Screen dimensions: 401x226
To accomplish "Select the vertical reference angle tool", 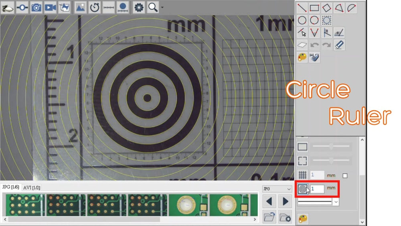I will [x=326, y=33].
